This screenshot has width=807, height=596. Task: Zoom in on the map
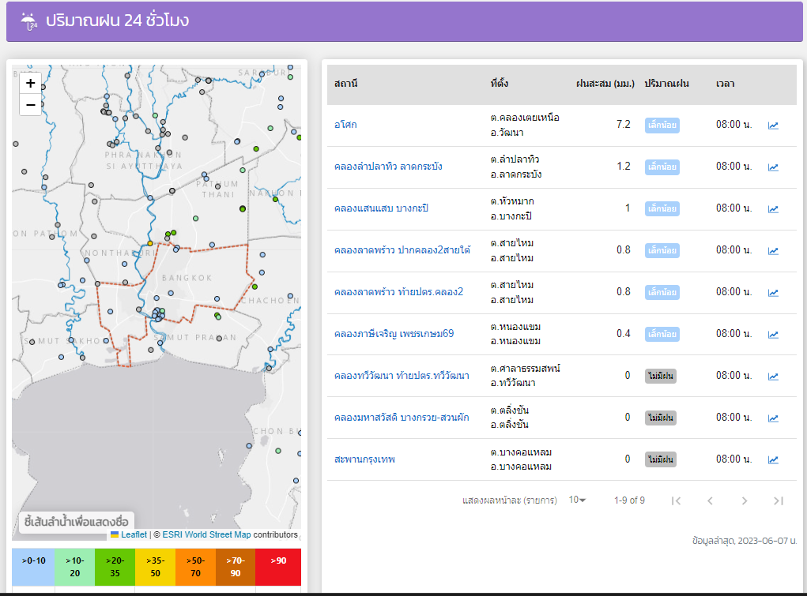click(x=30, y=83)
